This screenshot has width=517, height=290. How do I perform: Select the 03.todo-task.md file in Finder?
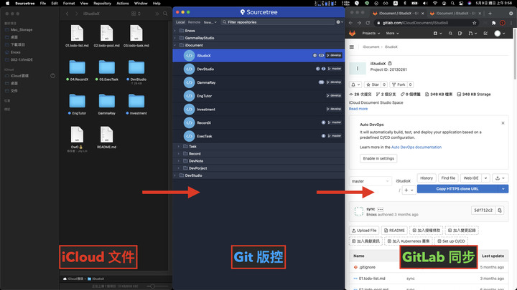tap(136, 37)
